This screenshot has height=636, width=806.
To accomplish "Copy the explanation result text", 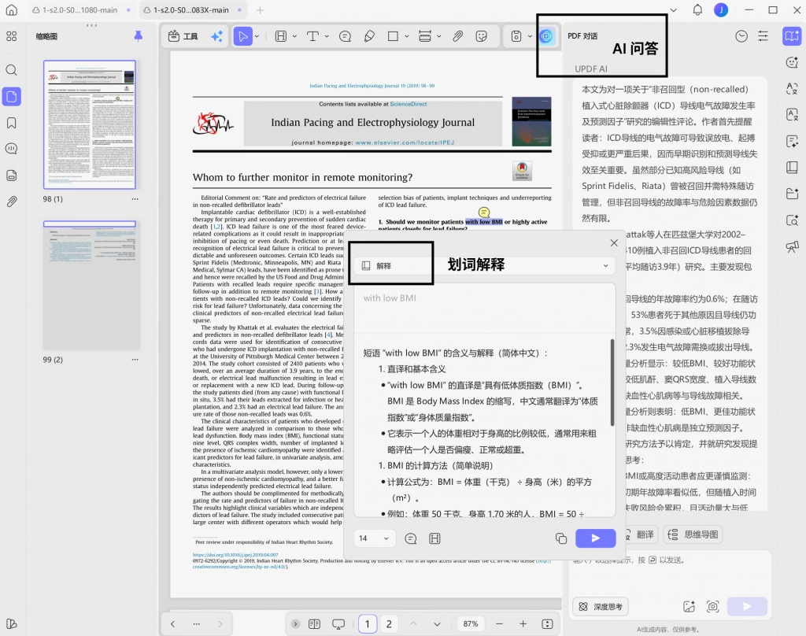I will click(560, 538).
